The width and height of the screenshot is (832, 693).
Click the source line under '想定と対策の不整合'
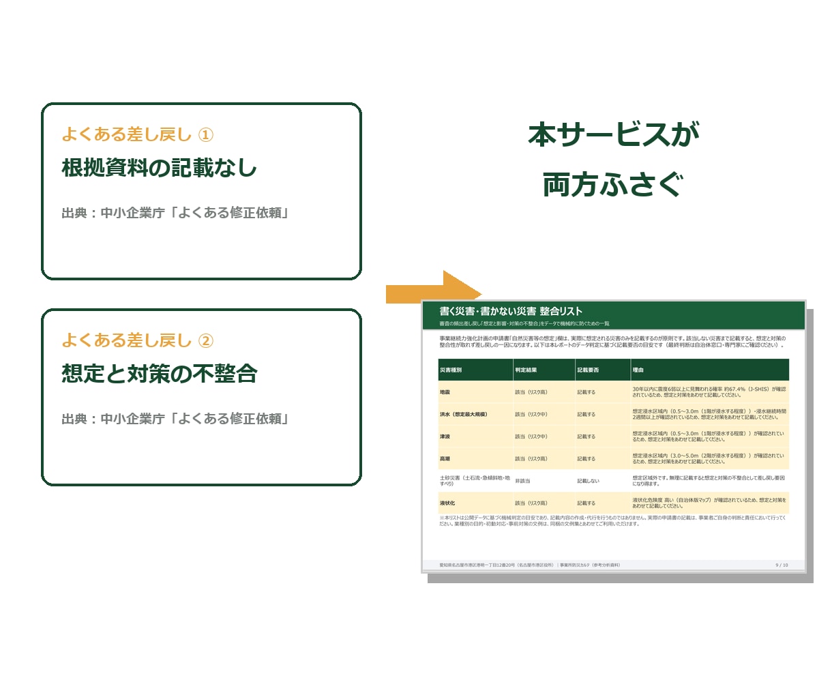point(175,419)
